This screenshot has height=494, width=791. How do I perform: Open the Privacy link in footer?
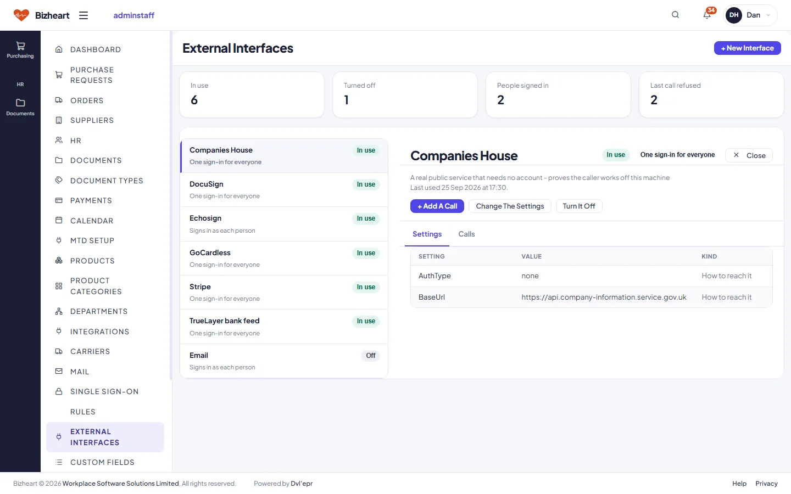pyautogui.click(x=766, y=484)
